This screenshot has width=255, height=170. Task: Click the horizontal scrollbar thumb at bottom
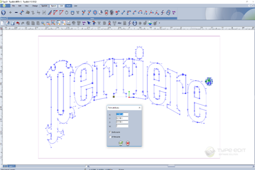171,166
